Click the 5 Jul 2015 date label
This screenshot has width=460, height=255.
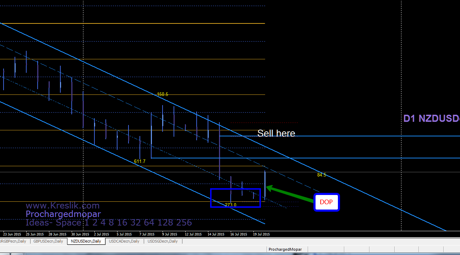click(125, 234)
